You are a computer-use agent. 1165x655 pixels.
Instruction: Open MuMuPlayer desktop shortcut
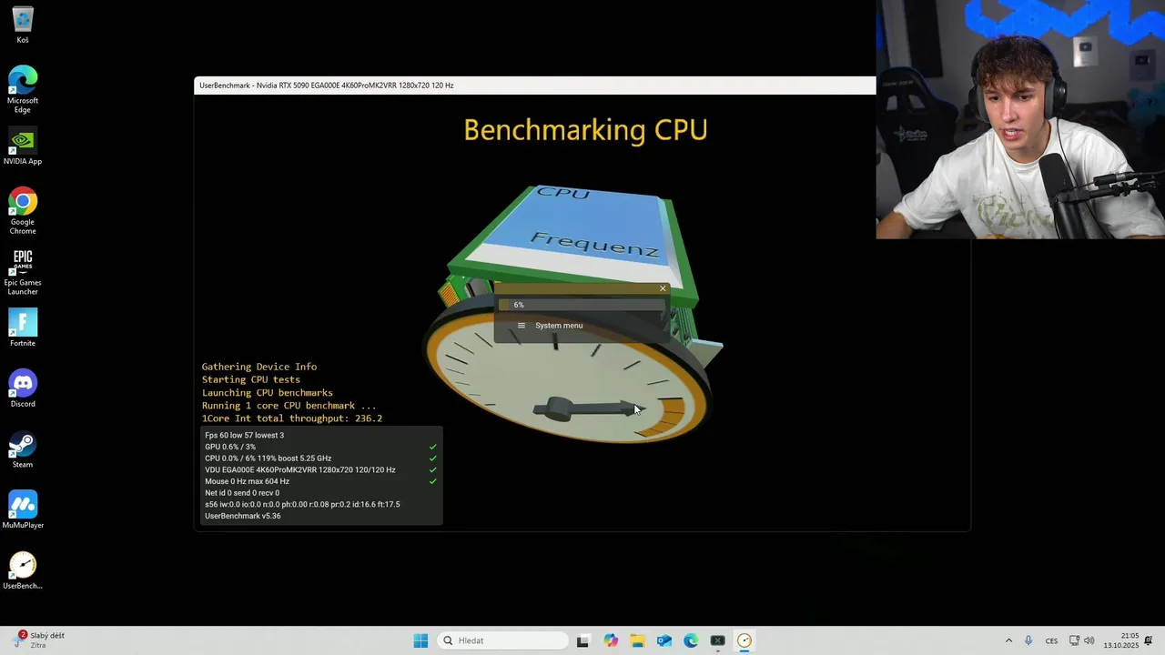[x=23, y=509]
